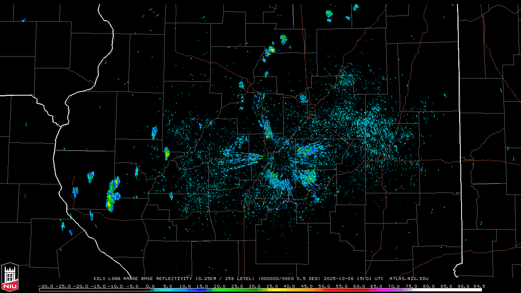Click the 94.5 label on the scale

(x=479, y=286)
